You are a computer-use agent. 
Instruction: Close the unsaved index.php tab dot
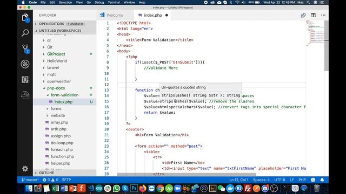click(x=167, y=15)
